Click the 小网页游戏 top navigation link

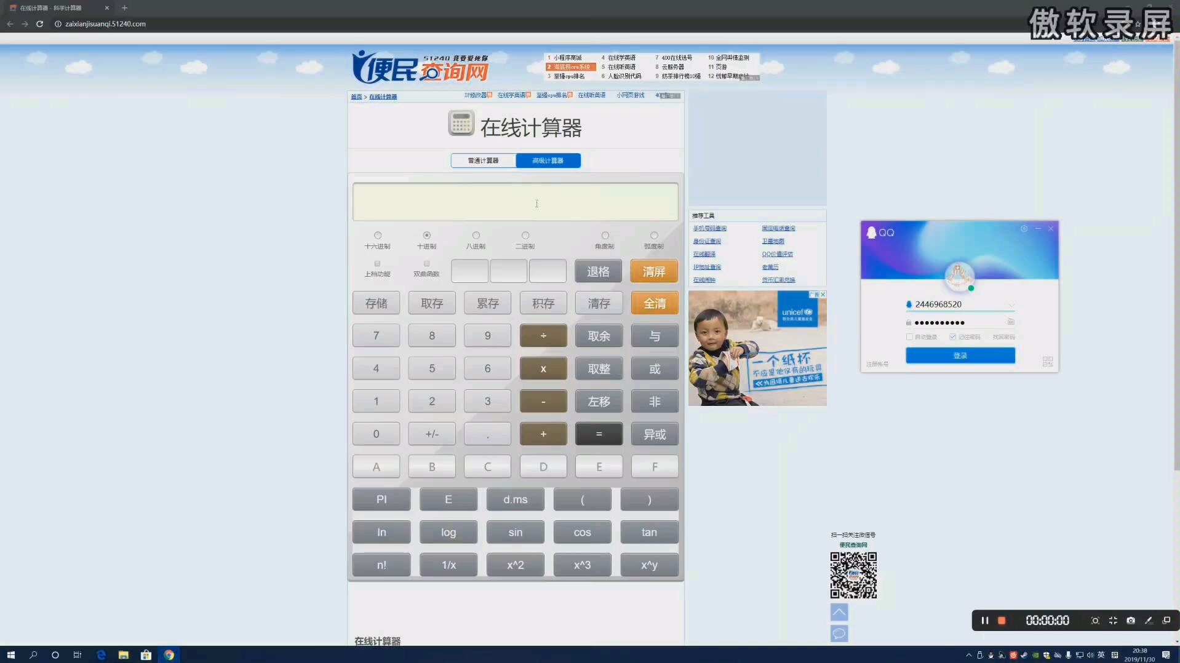pyautogui.click(x=631, y=95)
